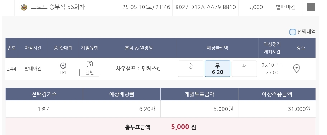Click the 홈팀 vs 원정팀 column header
The width and height of the screenshot is (327, 135).
(139, 48)
